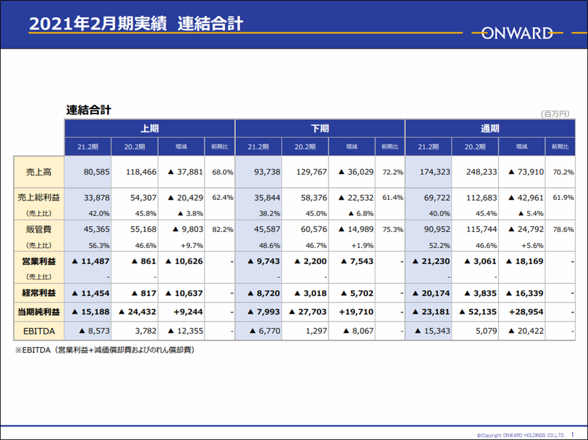Select the sales value 93,738
588x440 pixels.
tap(267, 172)
